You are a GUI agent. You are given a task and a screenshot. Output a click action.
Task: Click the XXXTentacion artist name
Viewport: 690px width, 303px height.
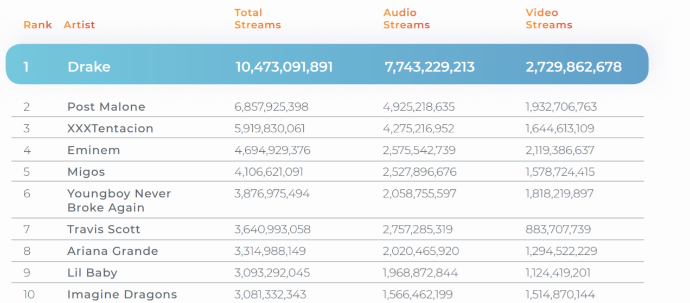(110, 128)
